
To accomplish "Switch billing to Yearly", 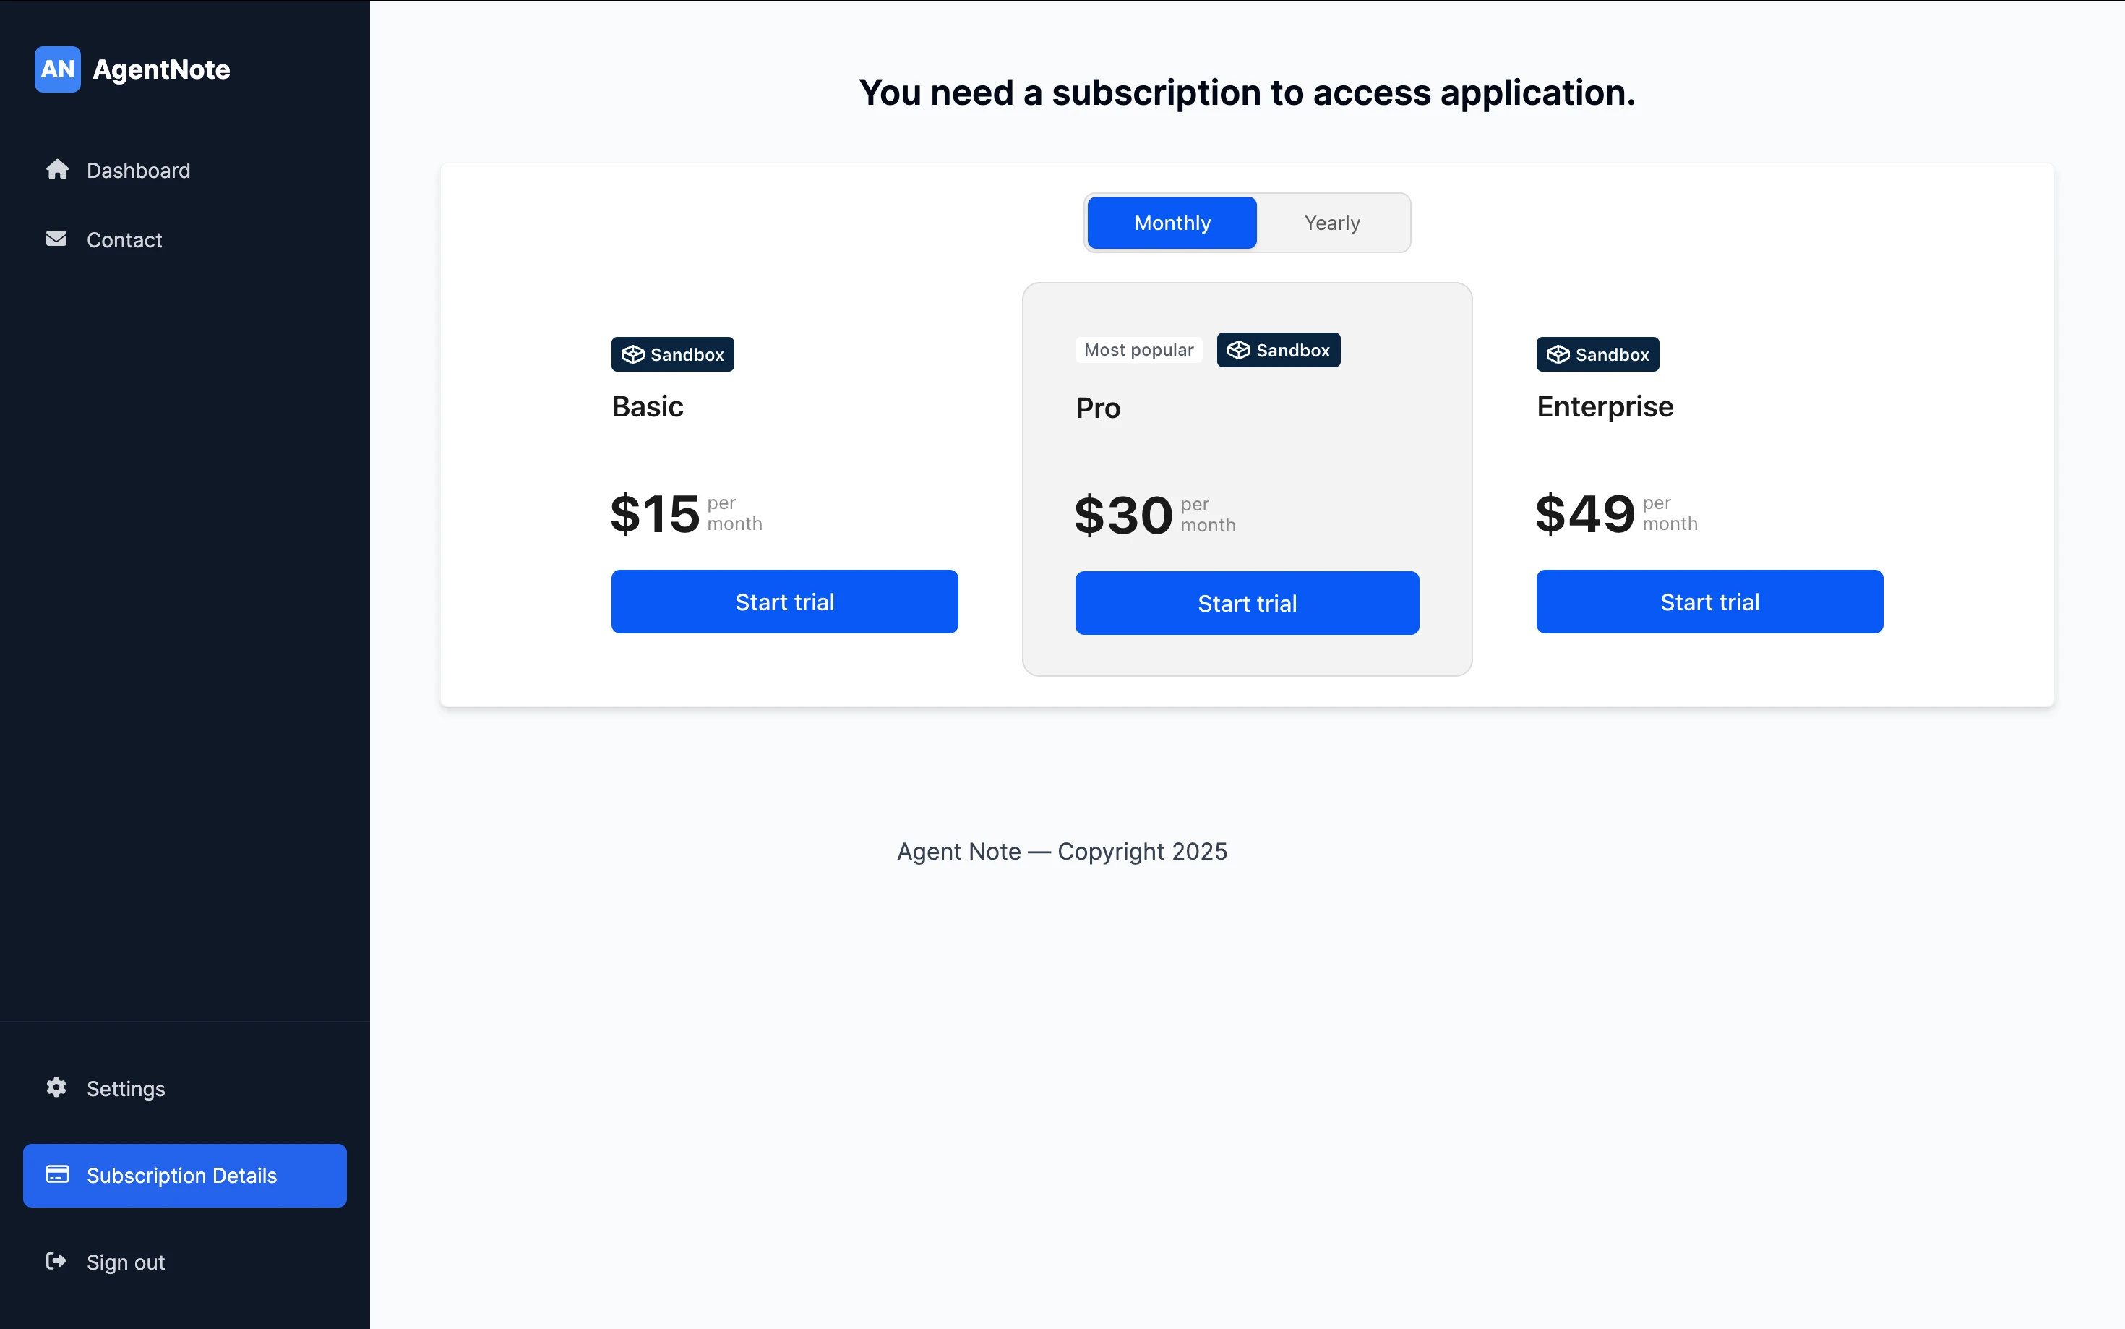I will [1332, 223].
